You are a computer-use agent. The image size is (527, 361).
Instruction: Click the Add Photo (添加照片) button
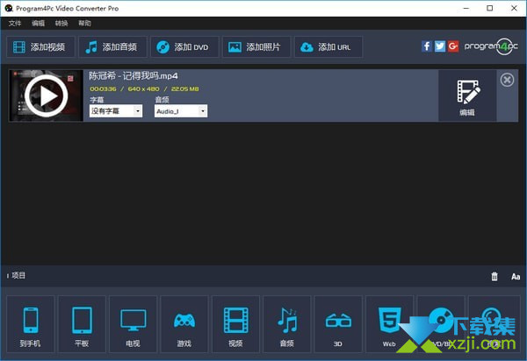click(x=256, y=47)
